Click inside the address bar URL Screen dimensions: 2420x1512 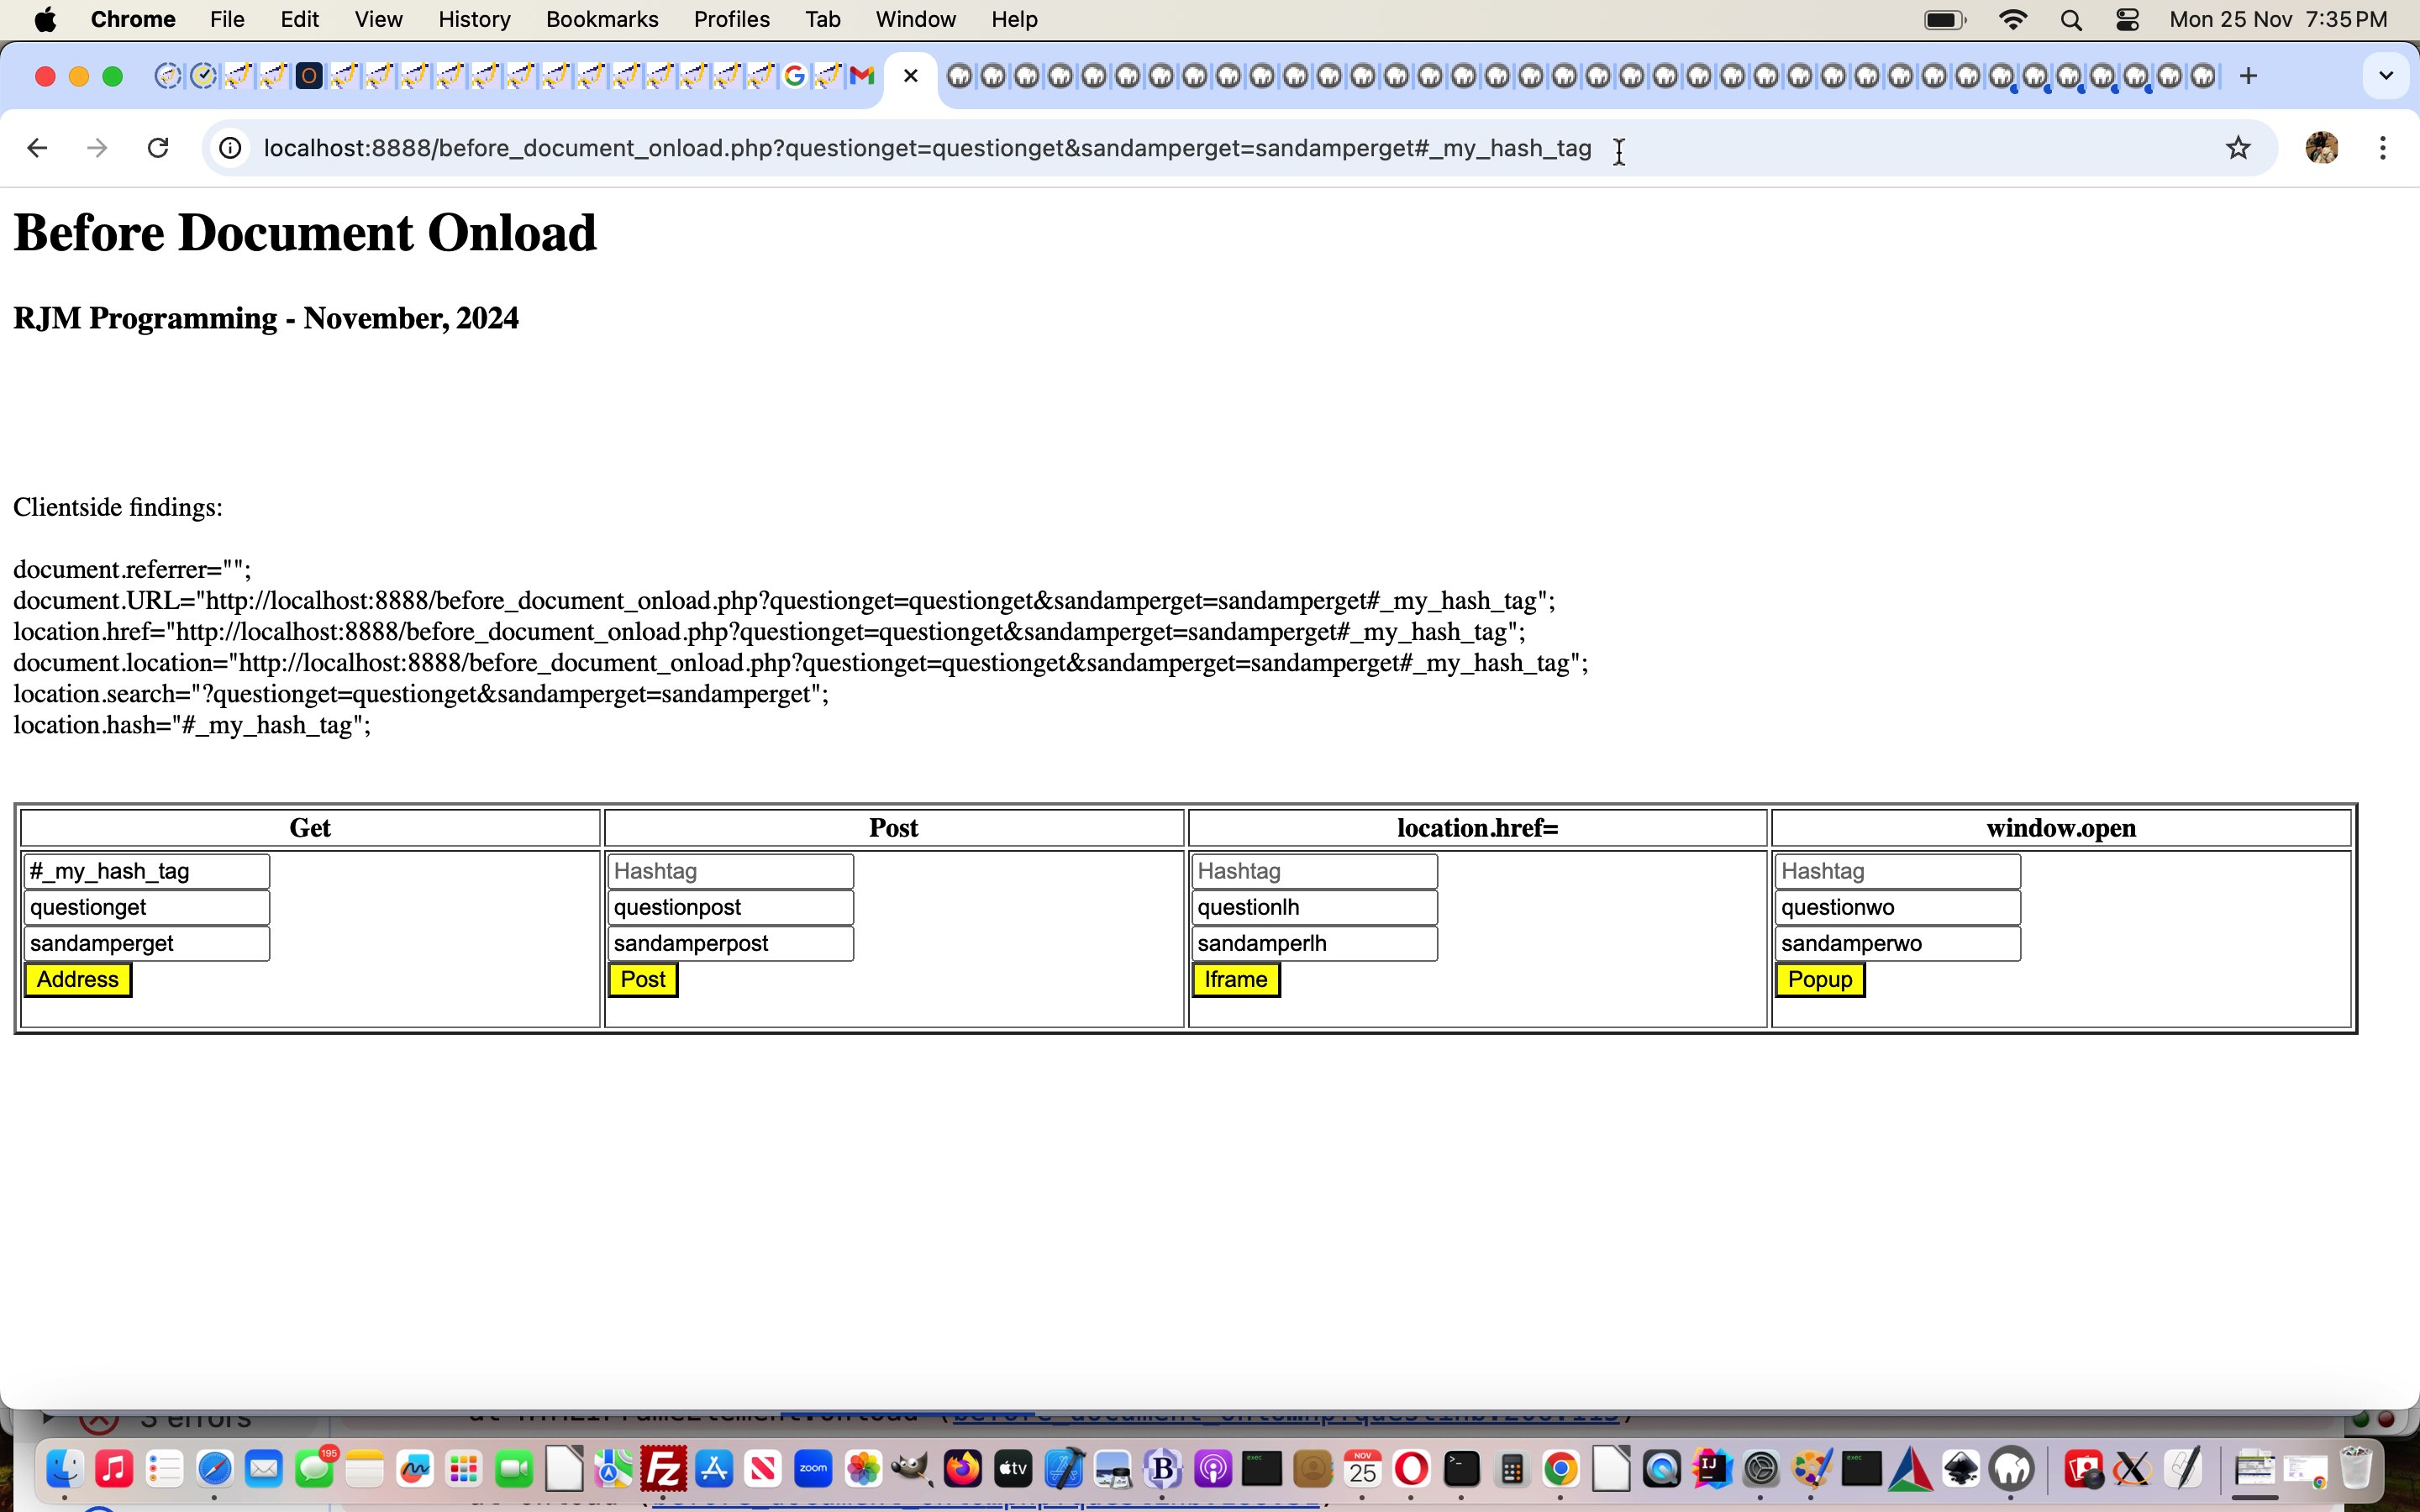coord(927,148)
